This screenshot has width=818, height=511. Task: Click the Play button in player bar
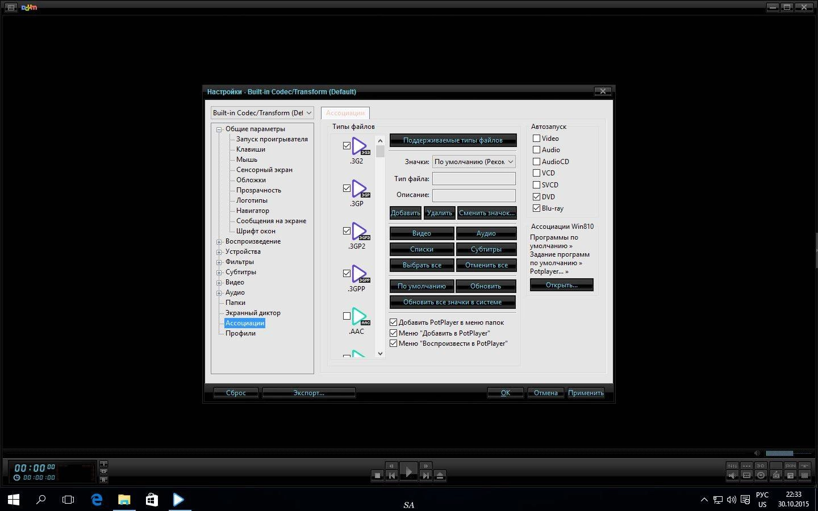coord(408,472)
